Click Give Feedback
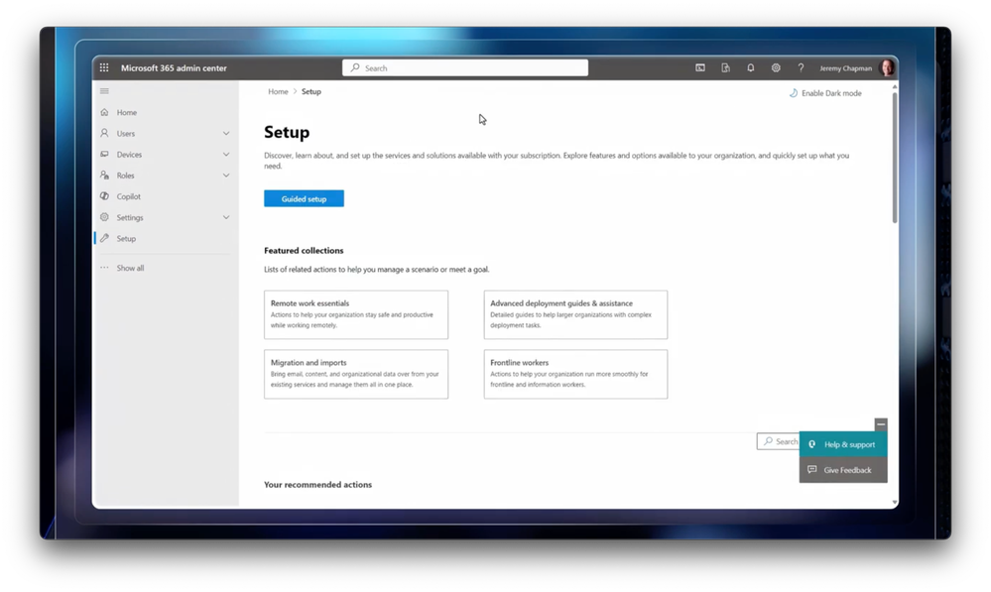The width and height of the screenshot is (991, 592). click(843, 470)
